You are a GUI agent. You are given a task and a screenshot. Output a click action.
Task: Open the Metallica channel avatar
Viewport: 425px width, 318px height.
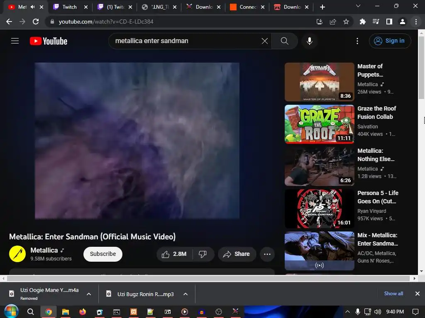(17, 254)
